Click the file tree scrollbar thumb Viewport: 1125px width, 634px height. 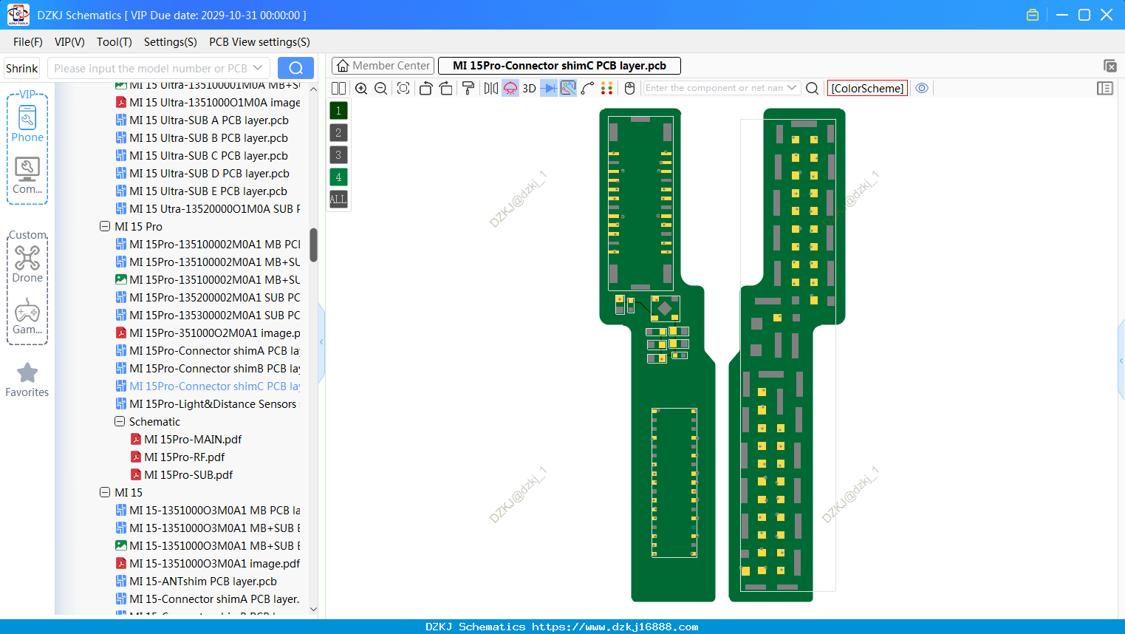(313, 245)
